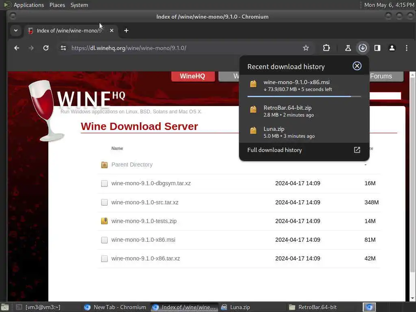Open the Parent Directory link
Screen dimensions: 416x312
pos(132,165)
